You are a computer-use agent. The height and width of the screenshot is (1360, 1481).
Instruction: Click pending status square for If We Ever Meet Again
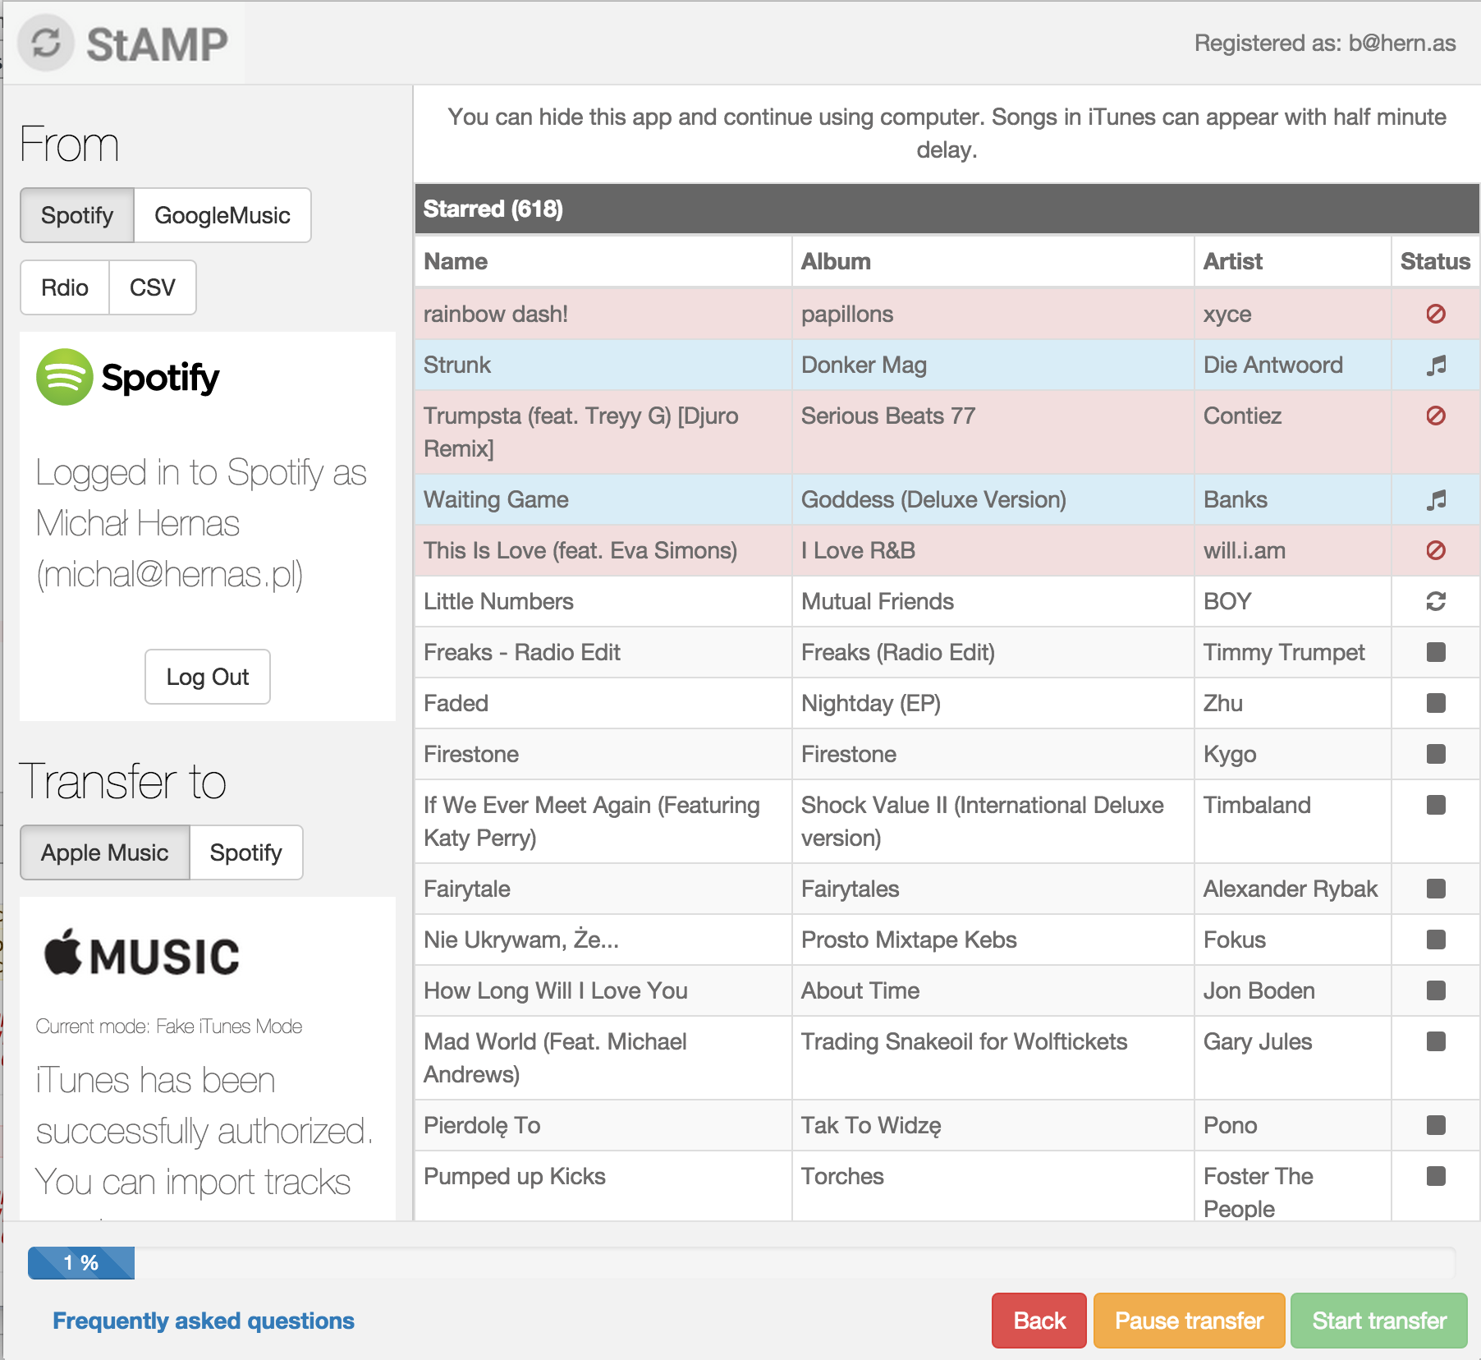click(x=1436, y=805)
